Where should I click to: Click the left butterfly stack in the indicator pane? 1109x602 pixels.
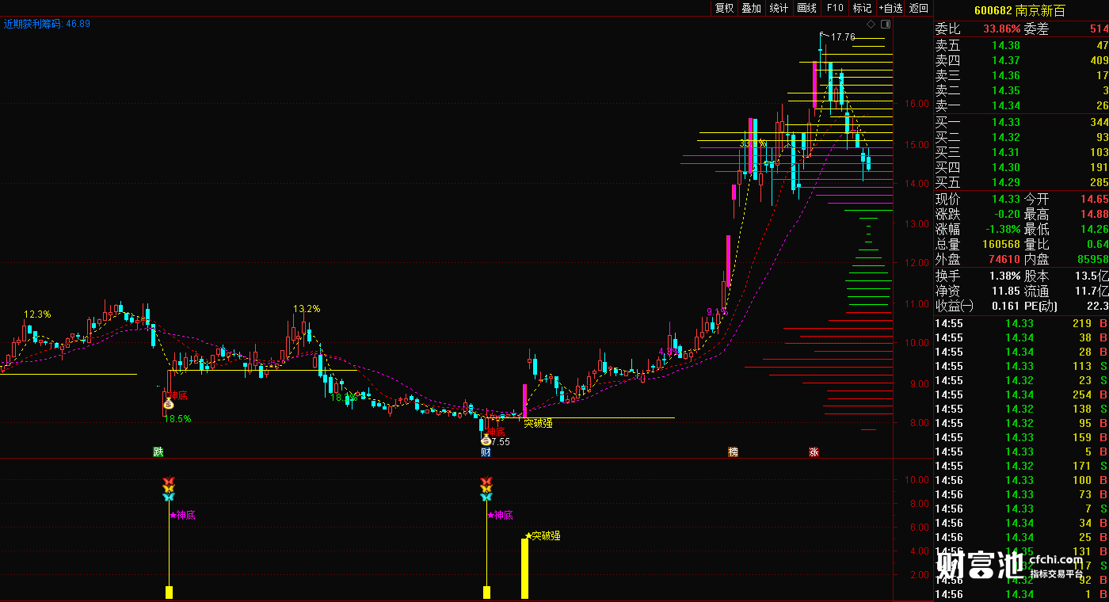click(x=168, y=489)
